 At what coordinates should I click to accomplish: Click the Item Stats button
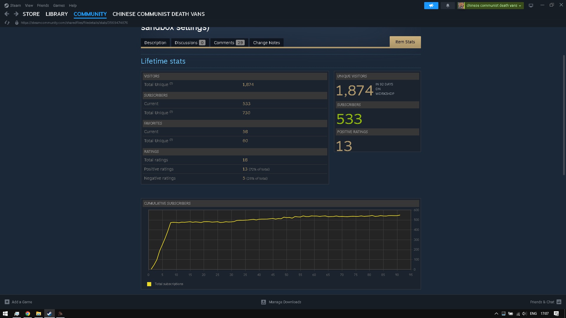405,42
